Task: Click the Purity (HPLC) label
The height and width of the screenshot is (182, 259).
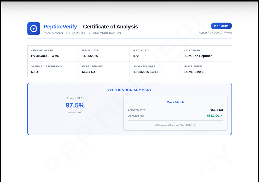Action: 75,98
